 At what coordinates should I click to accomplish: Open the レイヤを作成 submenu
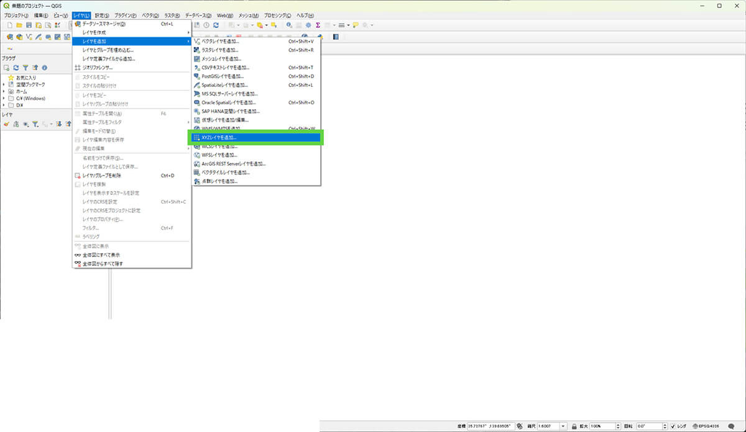coord(132,32)
